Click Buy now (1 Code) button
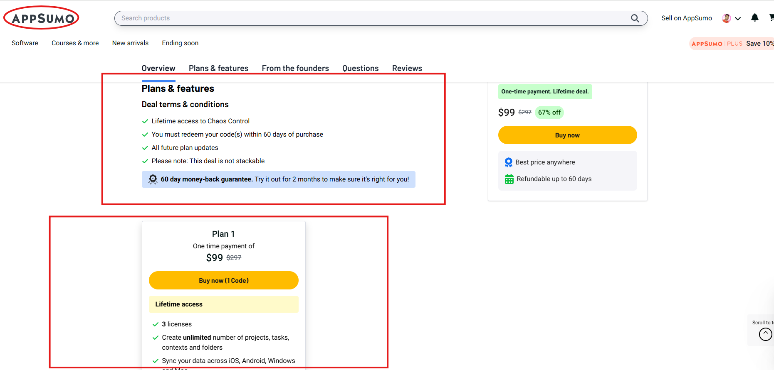 (x=224, y=281)
